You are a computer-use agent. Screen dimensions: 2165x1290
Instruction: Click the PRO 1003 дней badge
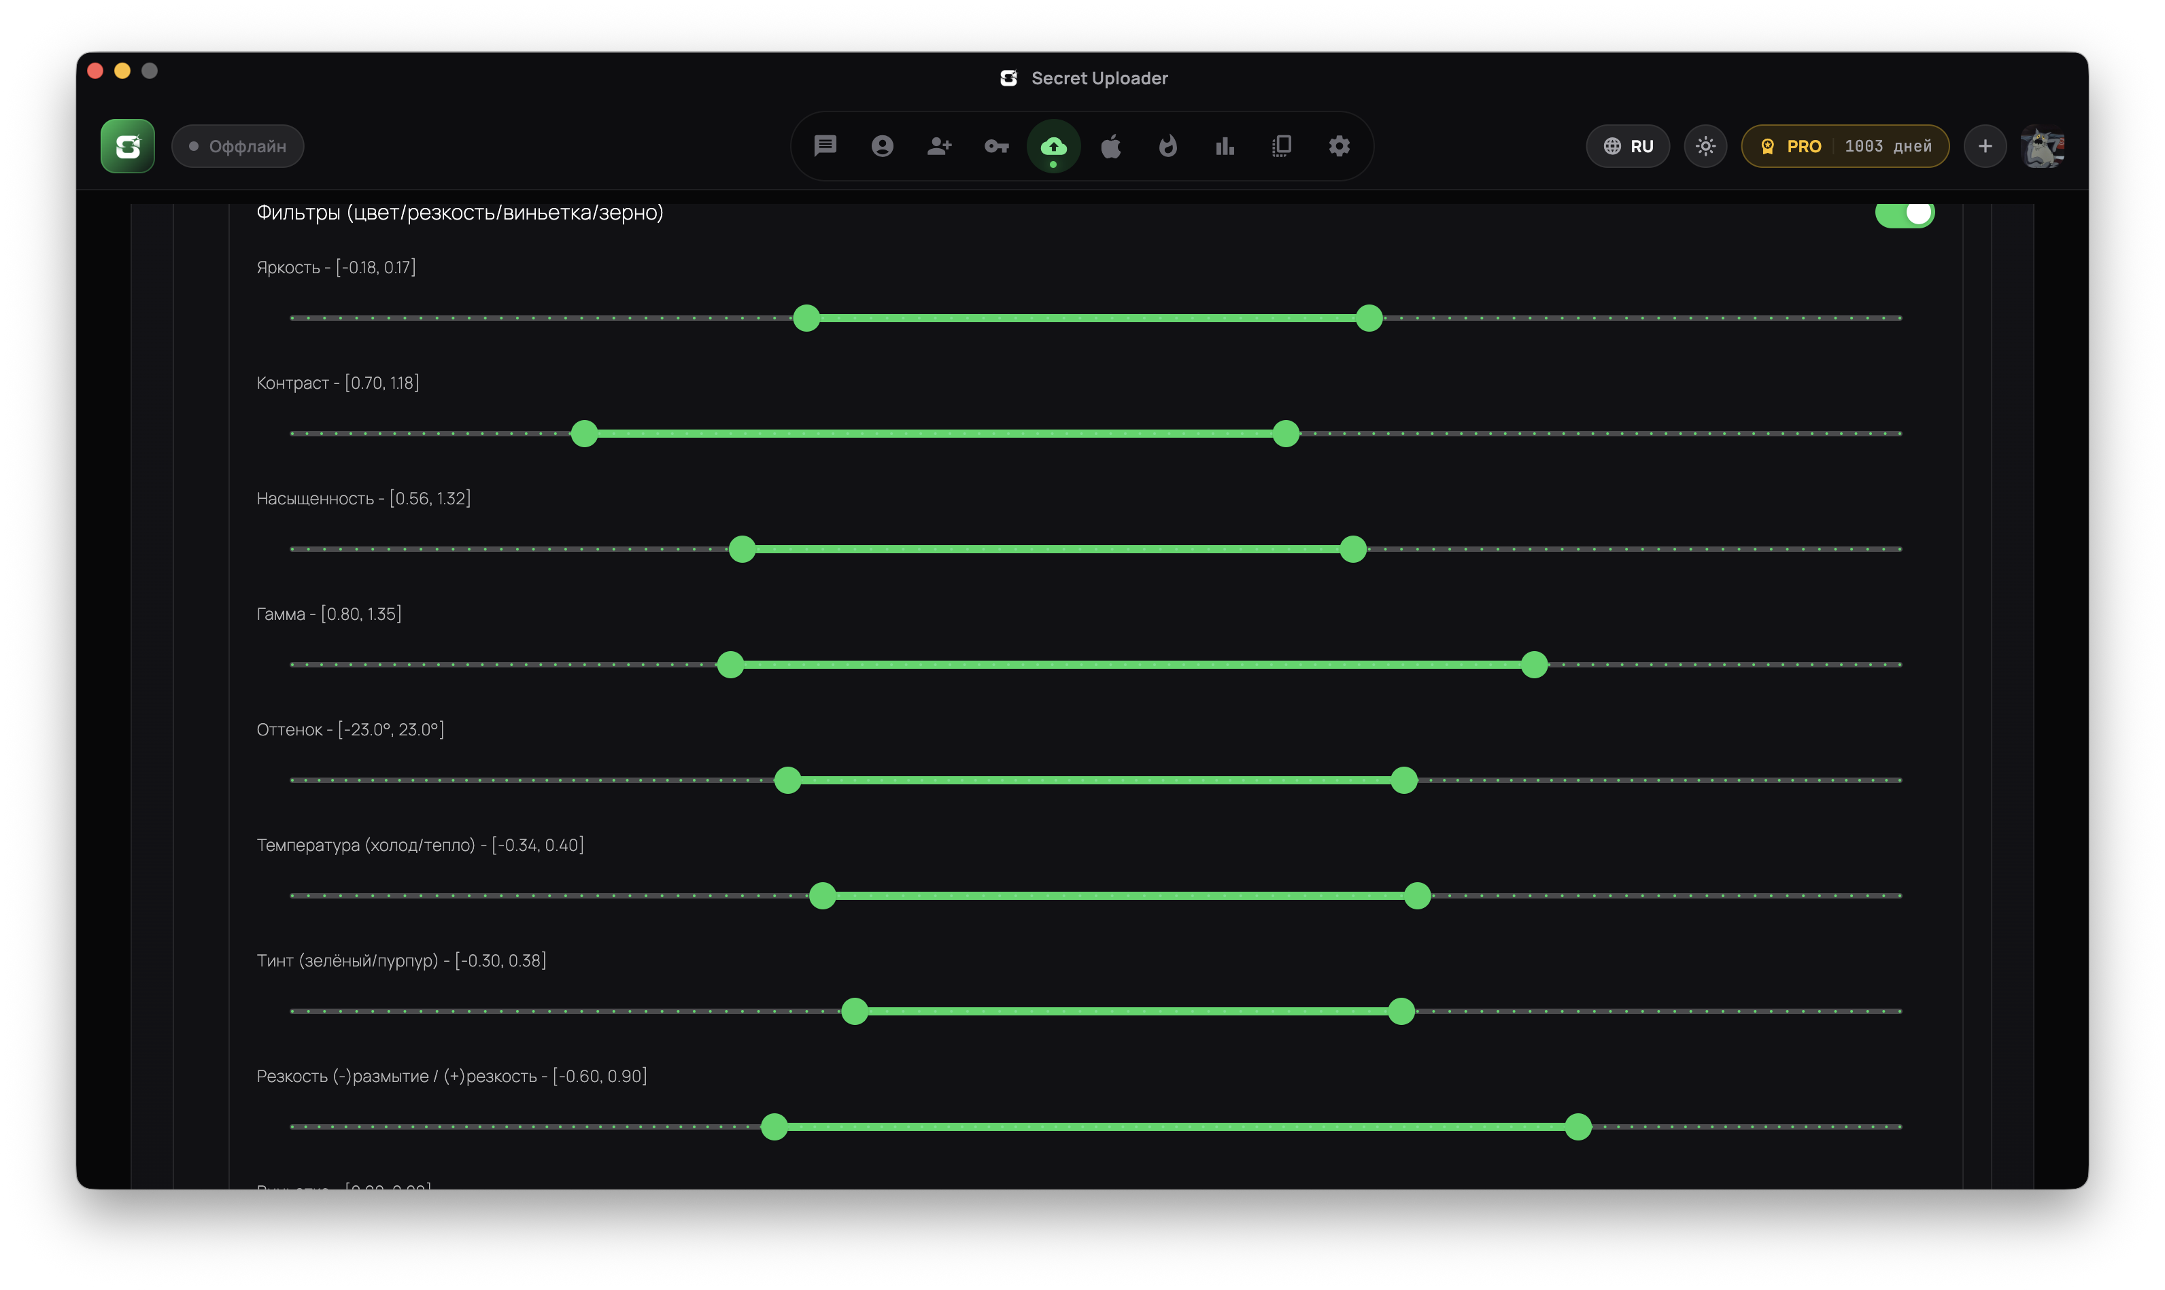(1845, 146)
